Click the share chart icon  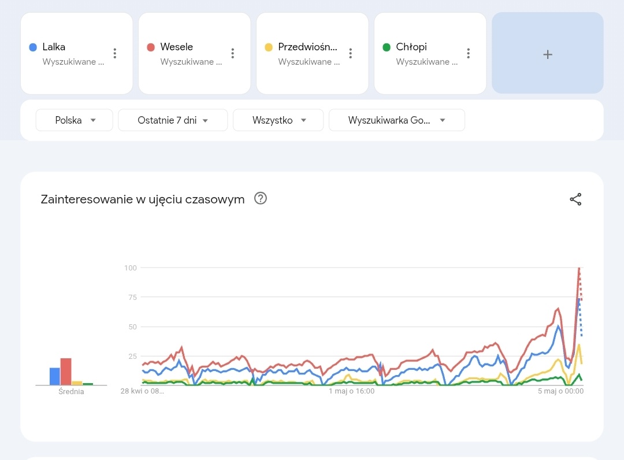(575, 199)
